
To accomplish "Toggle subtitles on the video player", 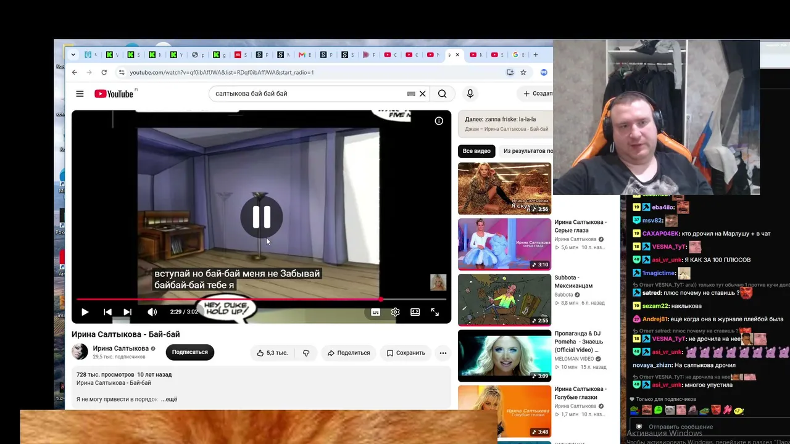I will pos(375,312).
